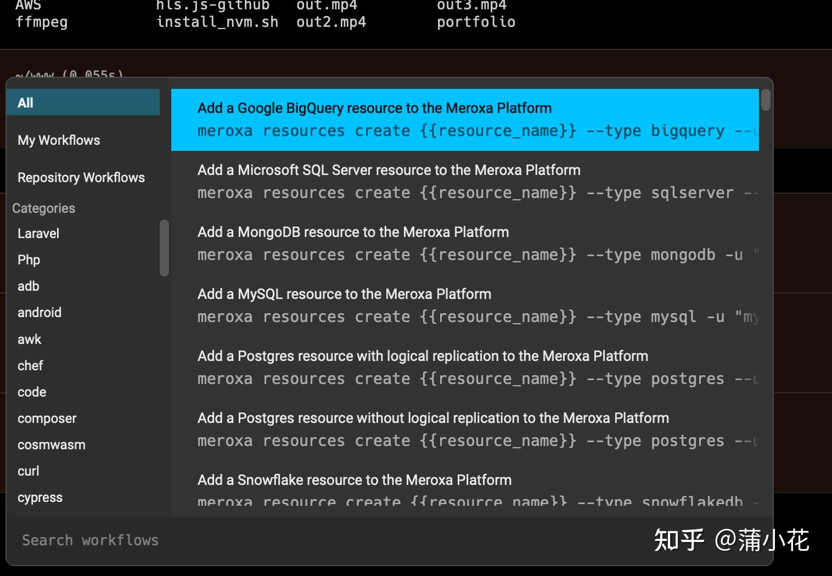Viewport: 832px width, 576px height.
Task: Open the "My Workflows" section
Action: [59, 140]
